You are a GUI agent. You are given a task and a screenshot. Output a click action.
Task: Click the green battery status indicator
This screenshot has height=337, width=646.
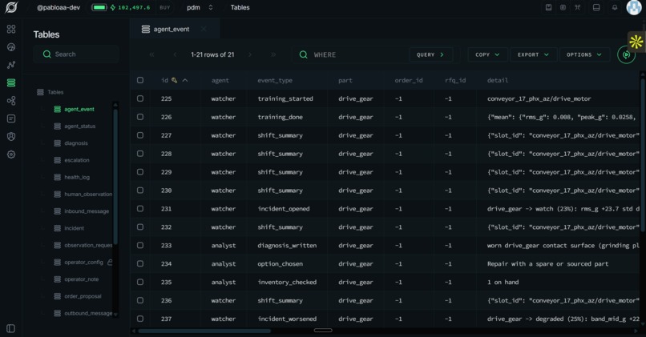point(99,7)
